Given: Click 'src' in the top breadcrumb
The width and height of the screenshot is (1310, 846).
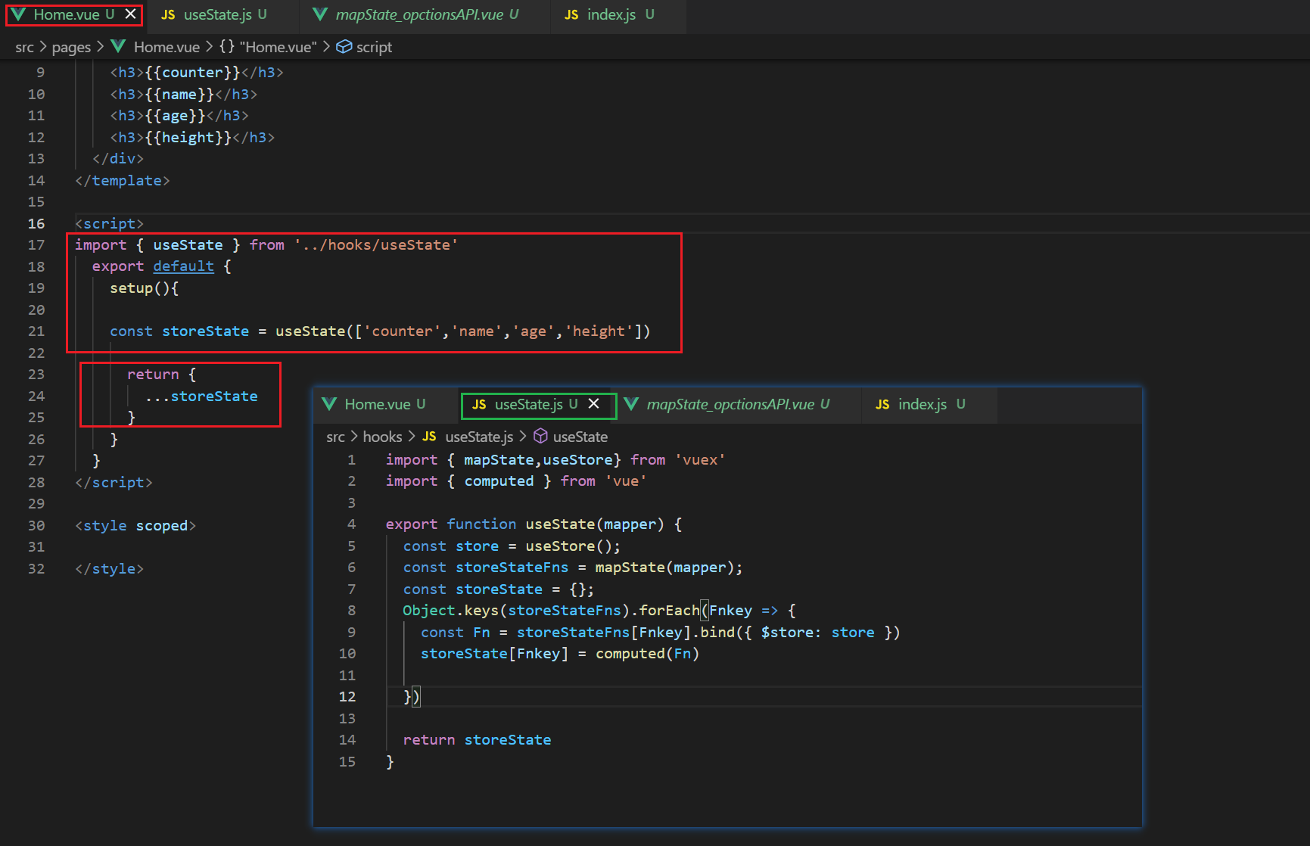Looking at the screenshot, I should tap(24, 47).
